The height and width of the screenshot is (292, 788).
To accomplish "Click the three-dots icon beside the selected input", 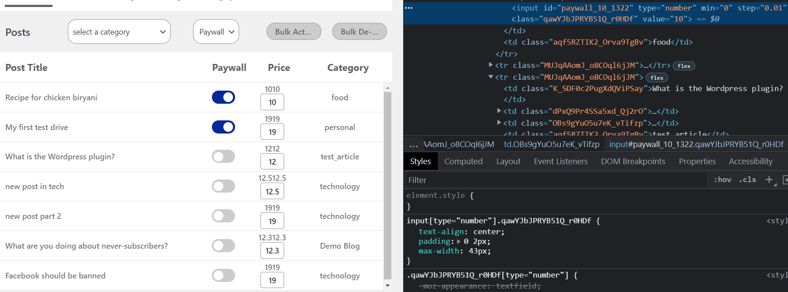I will [x=408, y=8].
